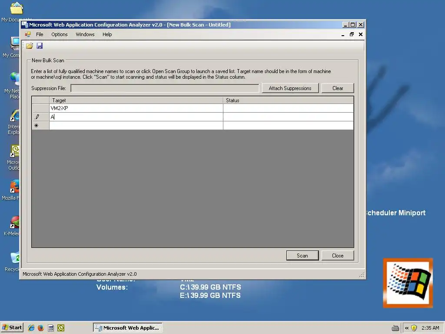Click the open scan group folder icon
Image resolution: width=445 pixels, height=334 pixels.
(30, 46)
